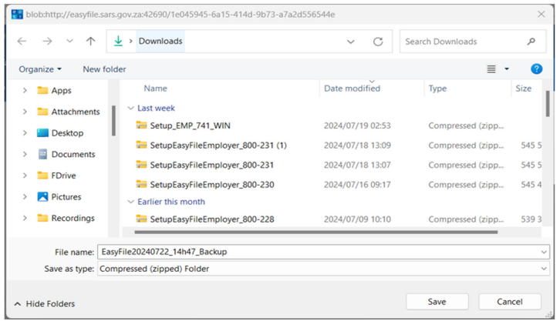This screenshot has height=321, width=560.
Task: Select the Pictures folder in sidebar
Action: (x=66, y=197)
